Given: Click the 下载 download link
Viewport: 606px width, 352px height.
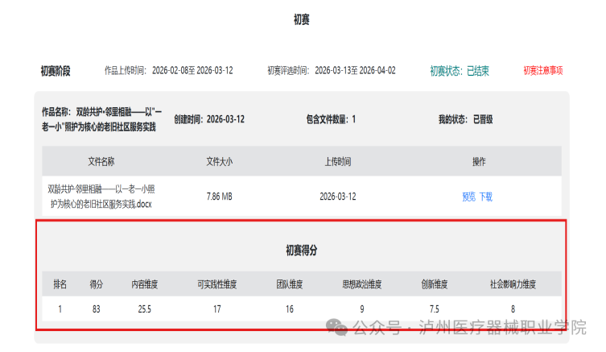Looking at the screenshot, I should point(486,197).
